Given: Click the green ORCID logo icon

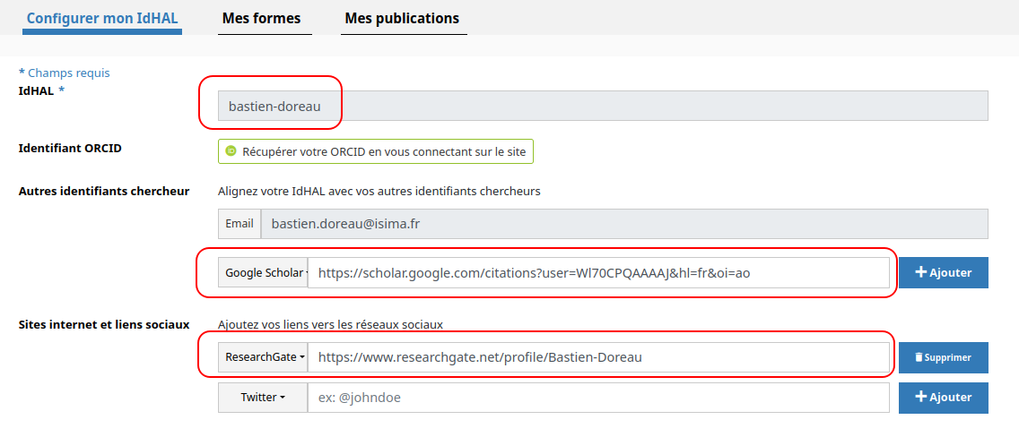Looking at the screenshot, I should tap(231, 151).
